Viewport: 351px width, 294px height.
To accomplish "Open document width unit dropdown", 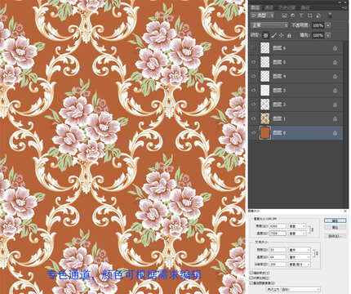I will pyautogui.click(x=300, y=250).
